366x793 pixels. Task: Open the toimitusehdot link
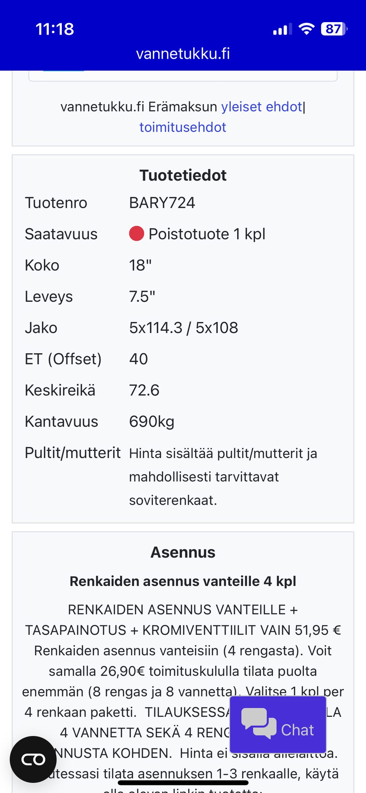point(183,127)
